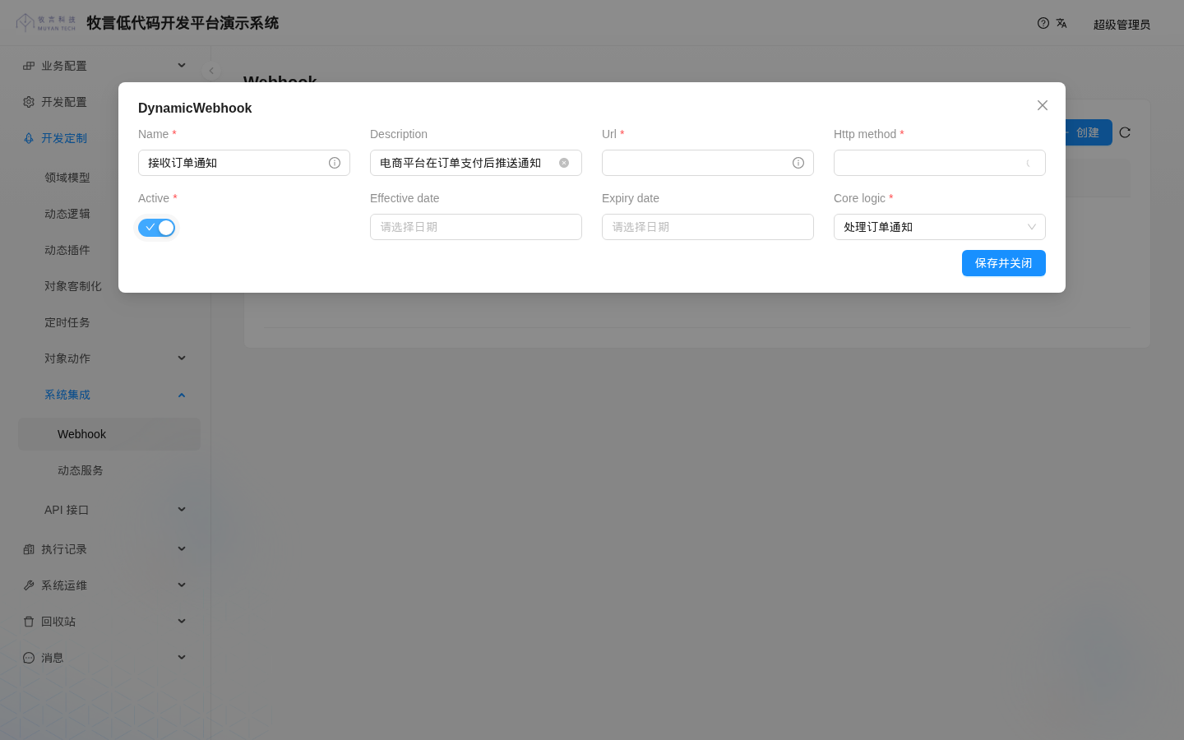Click the 业务配置 sidebar icon
This screenshot has height=740, width=1184.
pyautogui.click(x=29, y=66)
